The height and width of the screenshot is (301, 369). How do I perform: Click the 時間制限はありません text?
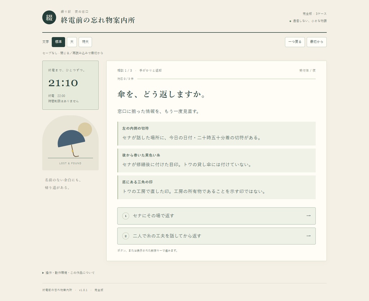63,101
